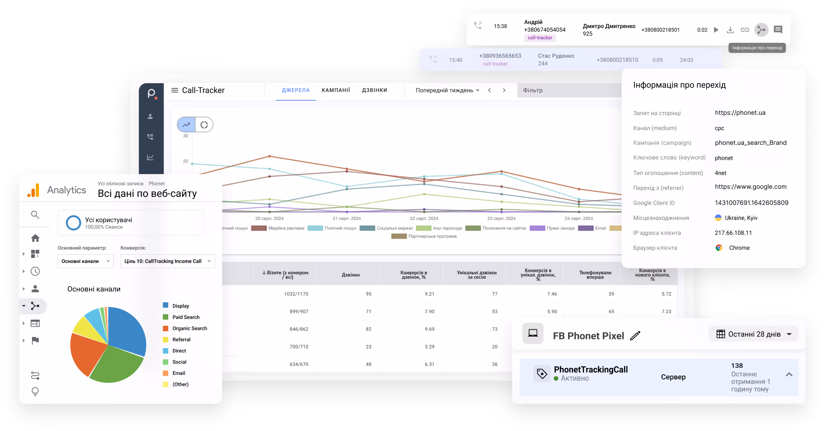Expand the customization section arrow

(24, 254)
